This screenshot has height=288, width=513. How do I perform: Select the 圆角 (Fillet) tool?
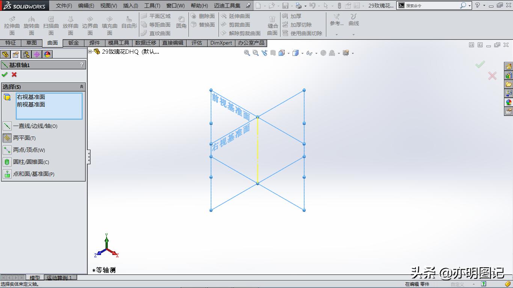click(x=181, y=21)
